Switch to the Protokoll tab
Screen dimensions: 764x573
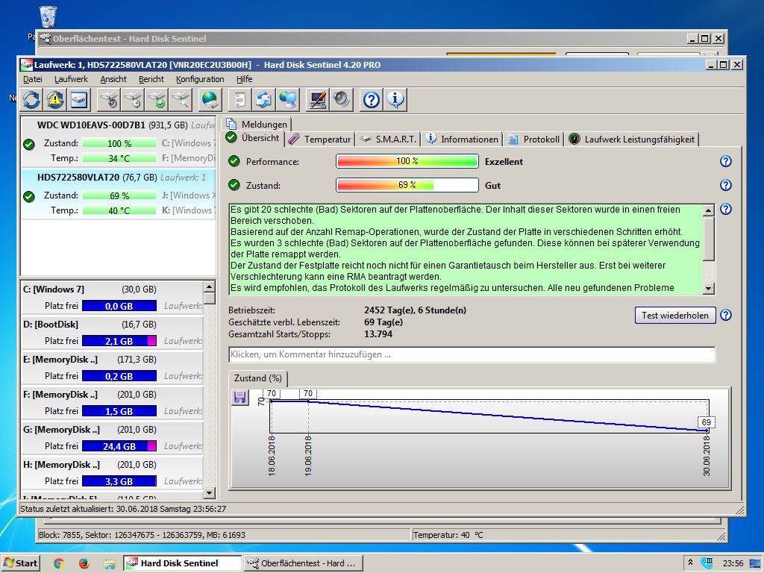coord(534,140)
